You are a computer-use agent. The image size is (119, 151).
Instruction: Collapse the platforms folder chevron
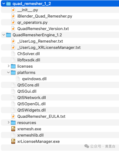tap(8, 72)
